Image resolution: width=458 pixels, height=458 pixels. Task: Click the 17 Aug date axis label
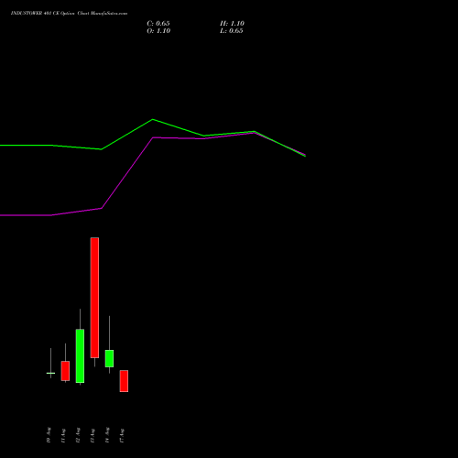(x=122, y=435)
